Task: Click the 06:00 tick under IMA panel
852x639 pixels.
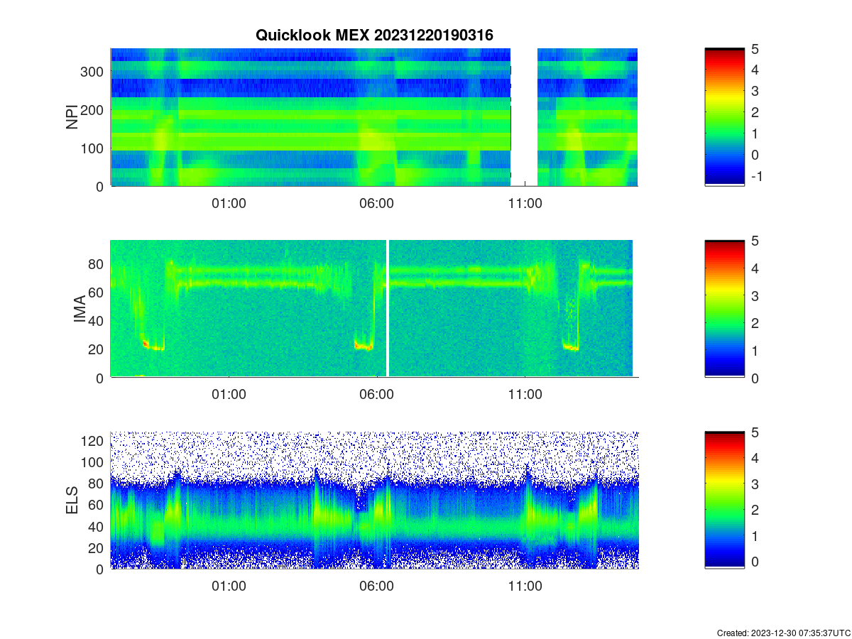Action: point(377,395)
